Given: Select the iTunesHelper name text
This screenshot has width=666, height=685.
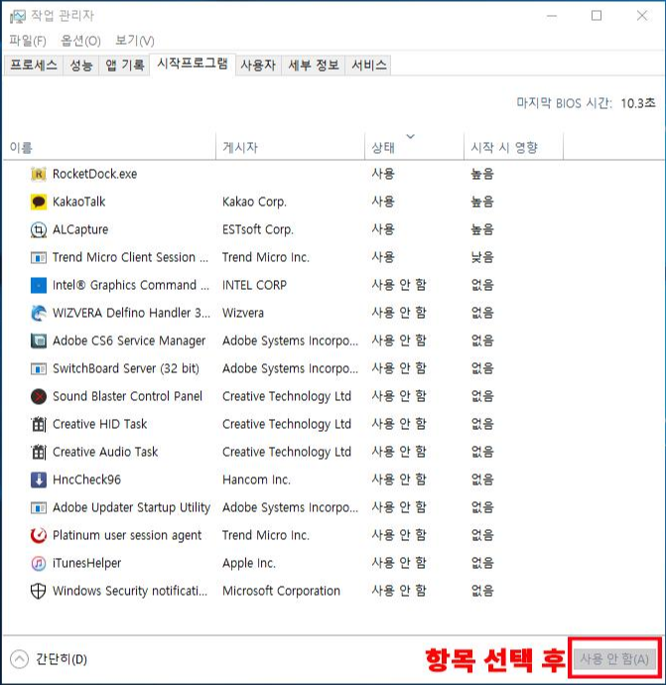Looking at the screenshot, I should (x=86, y=563).
